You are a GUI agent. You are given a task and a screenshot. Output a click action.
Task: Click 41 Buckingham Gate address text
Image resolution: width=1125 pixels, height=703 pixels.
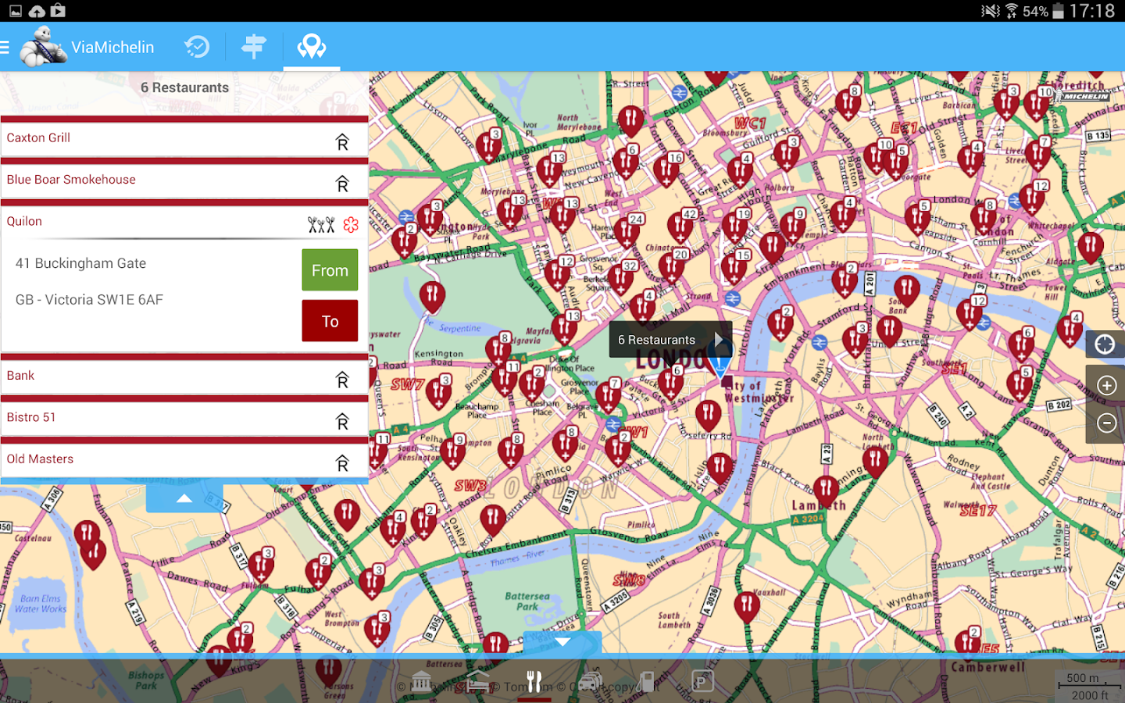tap(81, 263)
